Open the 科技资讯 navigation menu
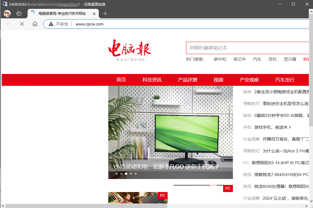This screenshot has width=313, height=208. click(x=152, y=80)
